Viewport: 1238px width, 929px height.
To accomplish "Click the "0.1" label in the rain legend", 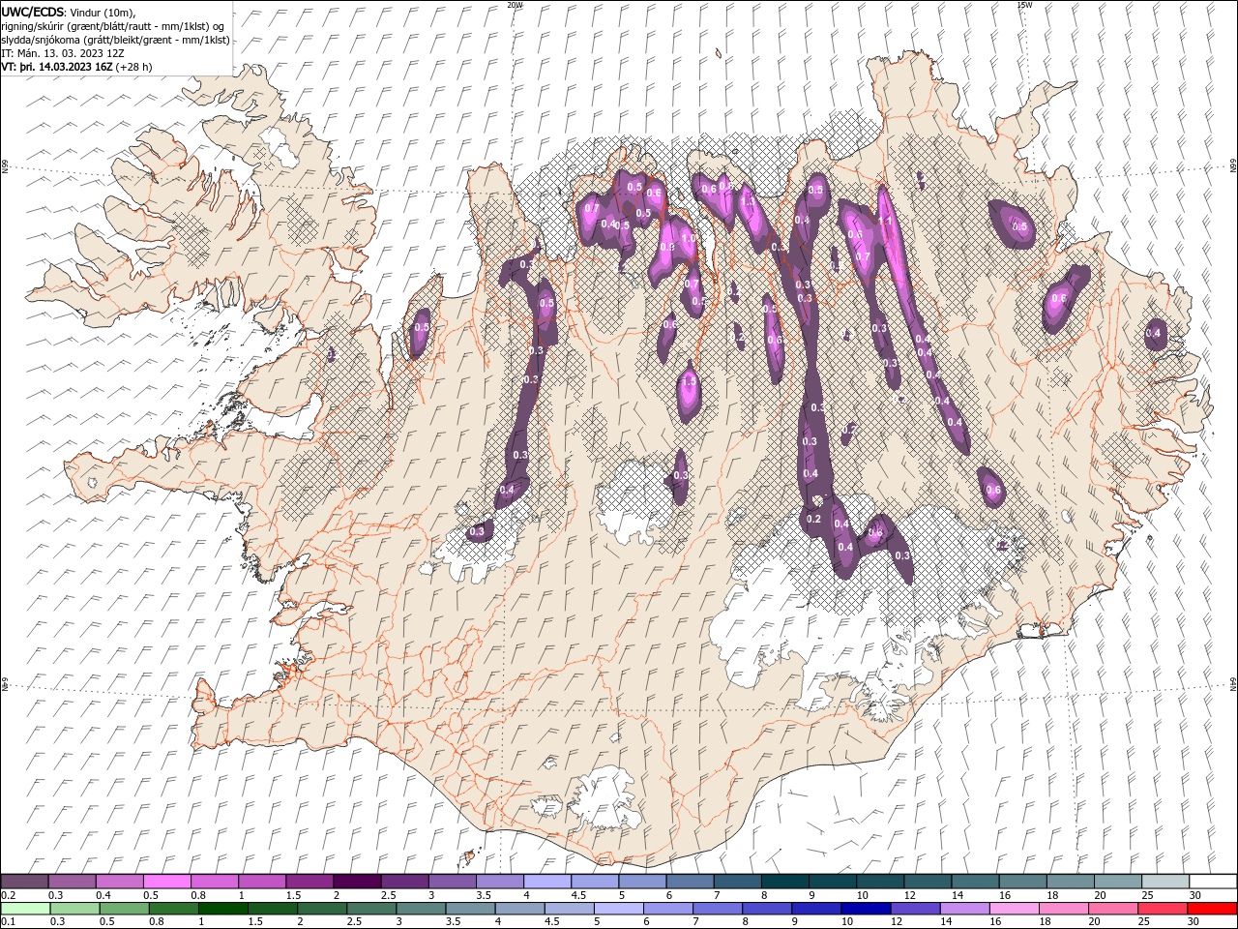I will 7,922.
